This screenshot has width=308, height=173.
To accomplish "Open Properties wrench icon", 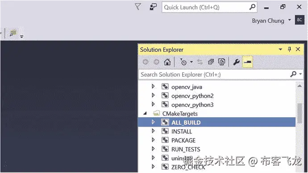I will 236,62.
